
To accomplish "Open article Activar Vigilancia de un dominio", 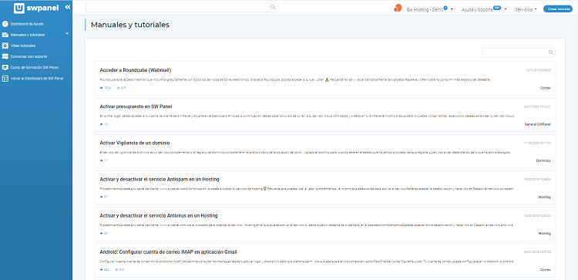I will pyautogui.click(x=135, y=143).
